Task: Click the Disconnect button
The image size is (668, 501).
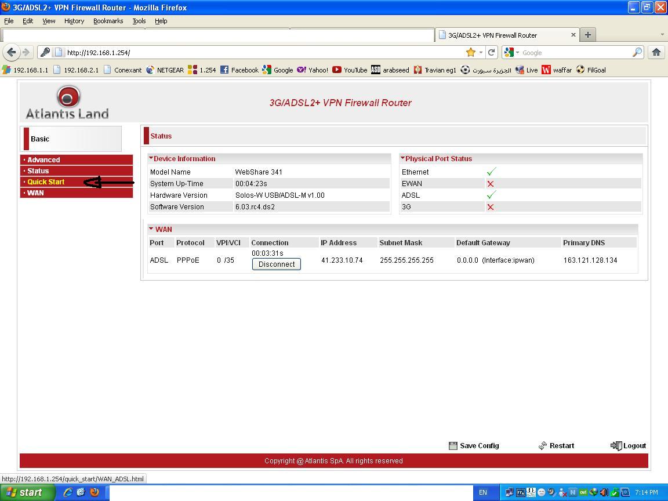Action: click(277, 264)
